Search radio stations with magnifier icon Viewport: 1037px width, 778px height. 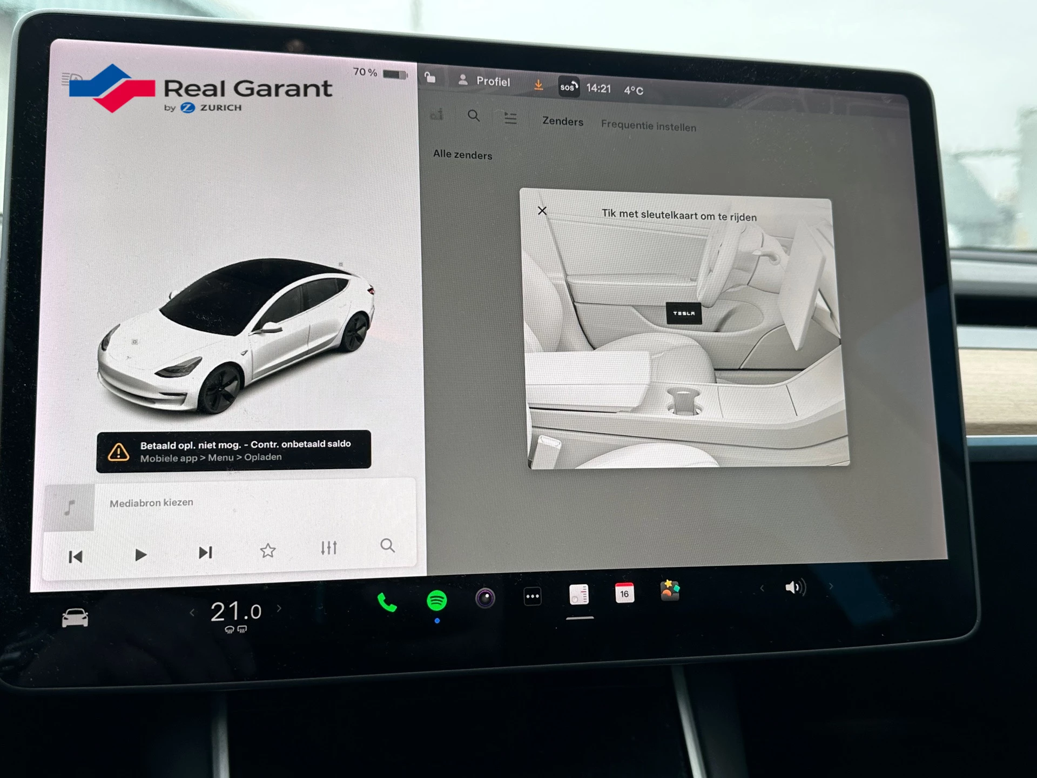474,116
